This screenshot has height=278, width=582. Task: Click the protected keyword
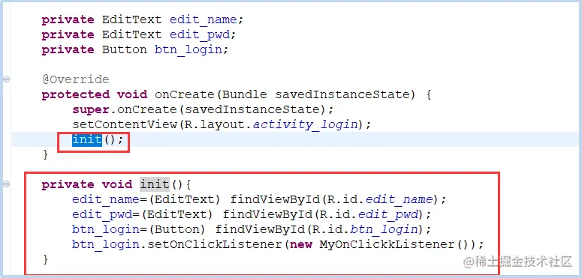click(x=75, y=94)
